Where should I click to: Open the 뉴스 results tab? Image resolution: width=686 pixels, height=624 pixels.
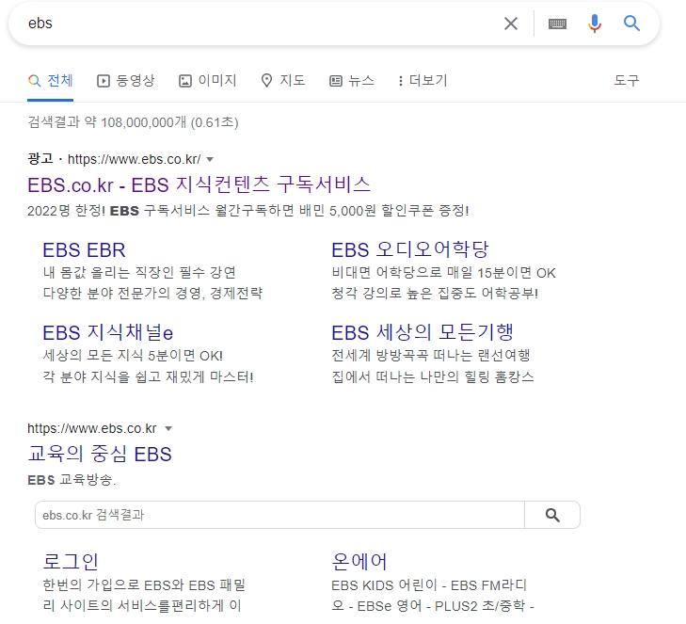[x=351, y=80]
